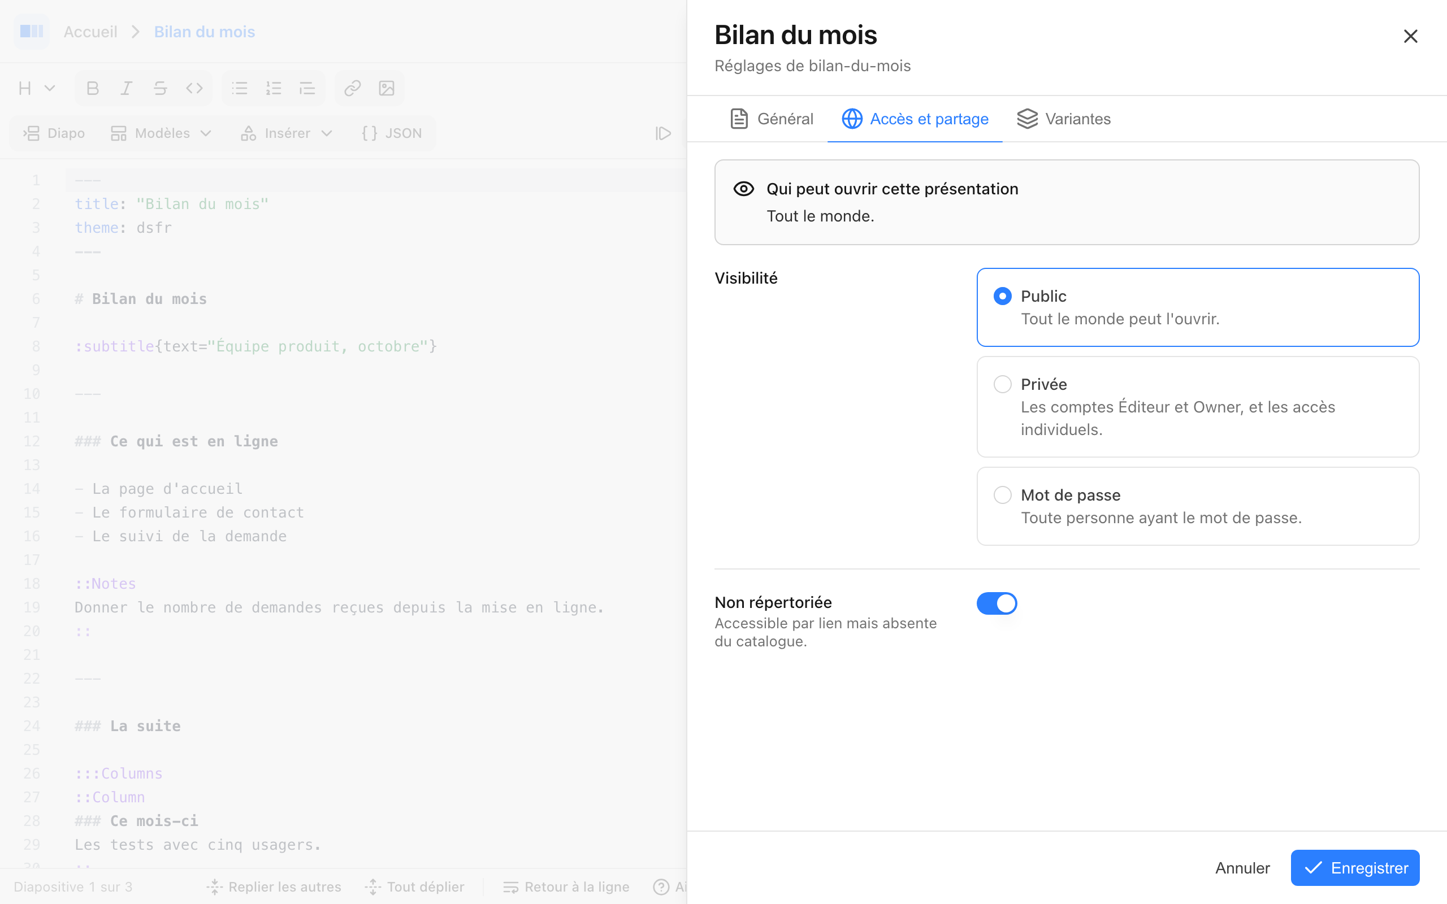
Task: Open the heading level dropdown
Action: (x=37, y=89)
